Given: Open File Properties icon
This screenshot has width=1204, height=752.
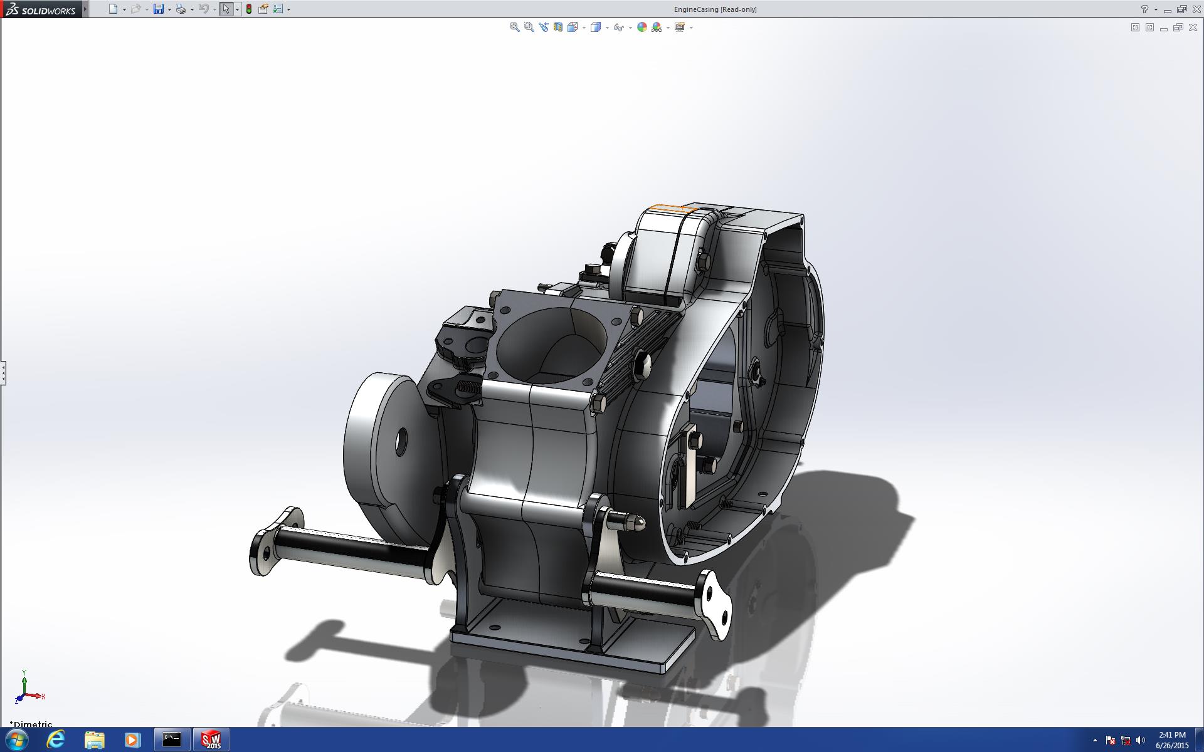Looking at the screenshot, I should (x=263, y=9).
